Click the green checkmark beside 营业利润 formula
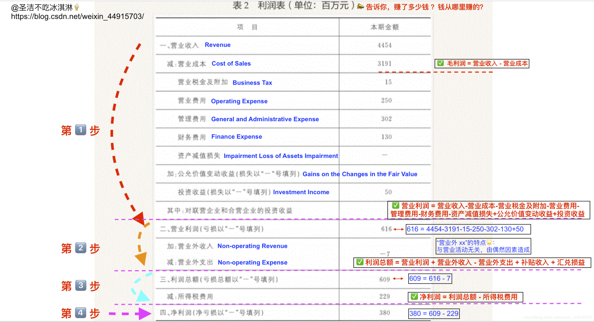The width and height of the screenshot is (594, 322). point(395,205)
